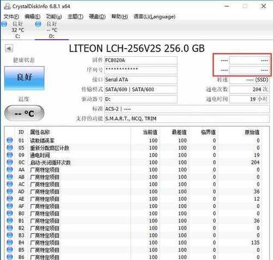Click status icon of row AD
273x260 pixels.
click(x=10, y=191)
